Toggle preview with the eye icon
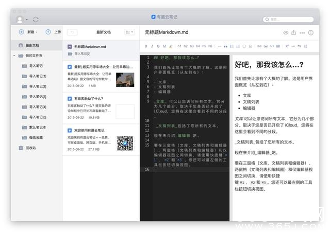Screen dimensions: 330x234 [286, 32]
